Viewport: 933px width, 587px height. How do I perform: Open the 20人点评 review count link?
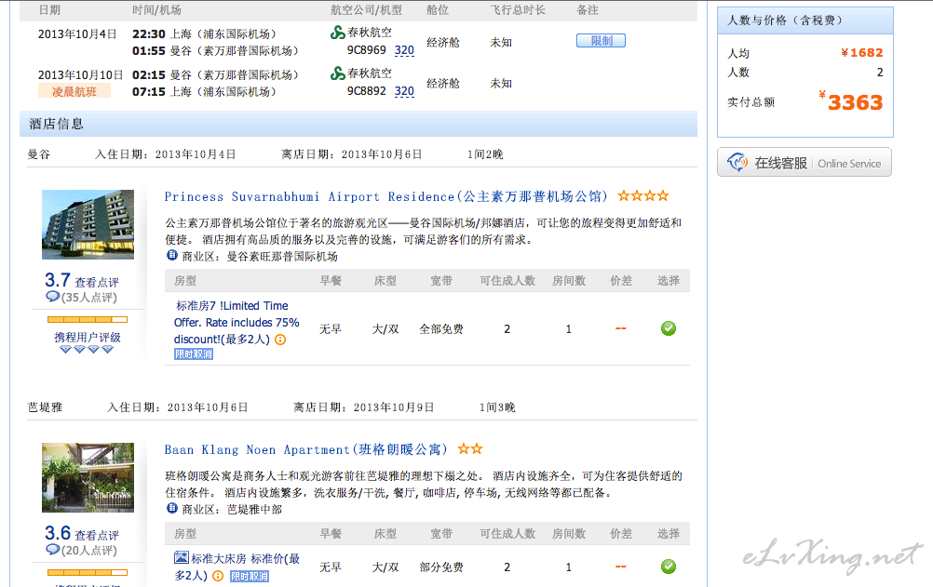point(89,551)
